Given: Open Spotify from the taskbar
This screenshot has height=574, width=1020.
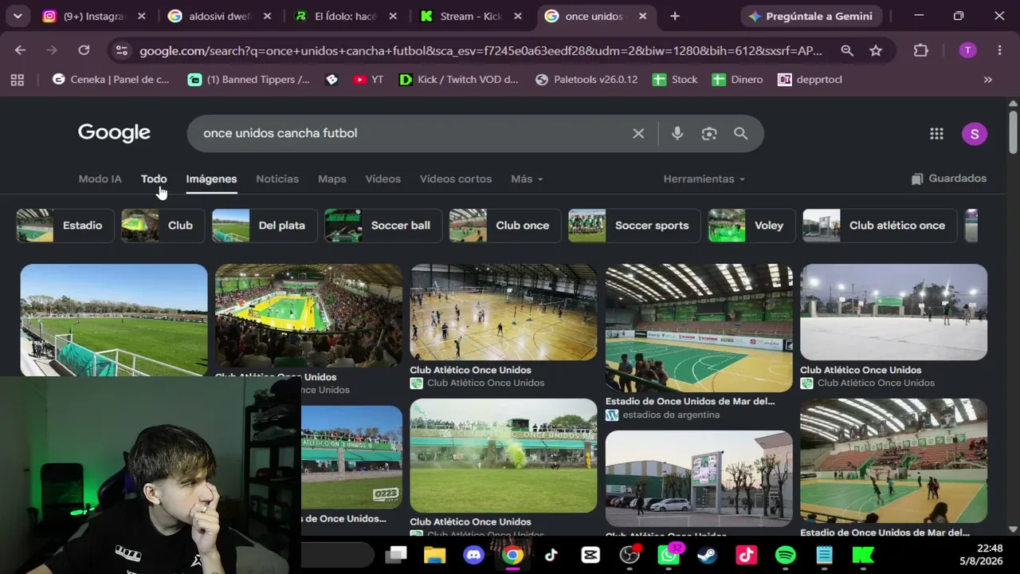Looking at the screenshot, I should pos(785,554).
